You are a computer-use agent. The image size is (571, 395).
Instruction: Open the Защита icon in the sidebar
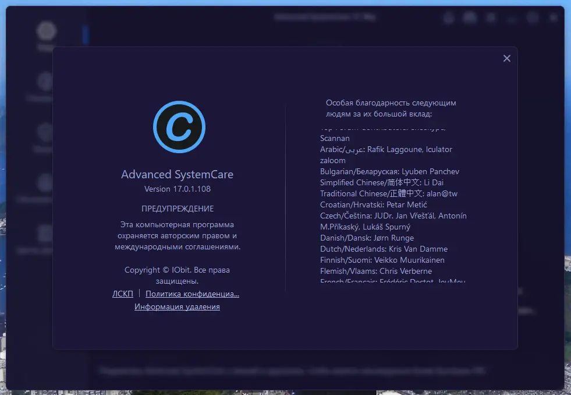tap(46, 133)
